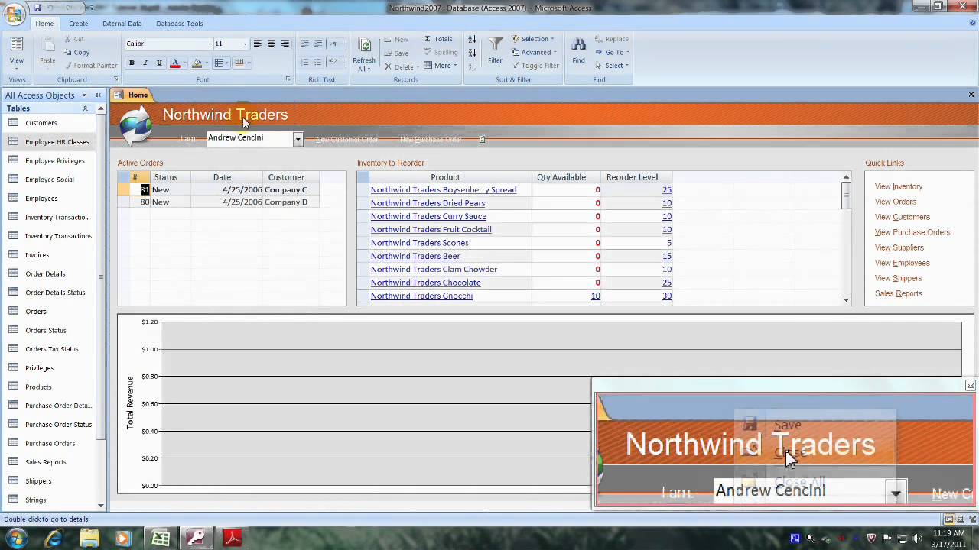Screen dimensions: 979x550
Task: Collapse the navigation pane shutter bar
Action: coord(98,95)
